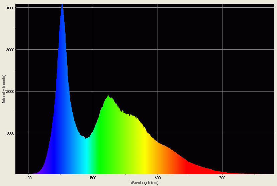The image size is (277, 186).
Task: Click the Intensity (counts) axis title
Action: (x=4, y=89)
